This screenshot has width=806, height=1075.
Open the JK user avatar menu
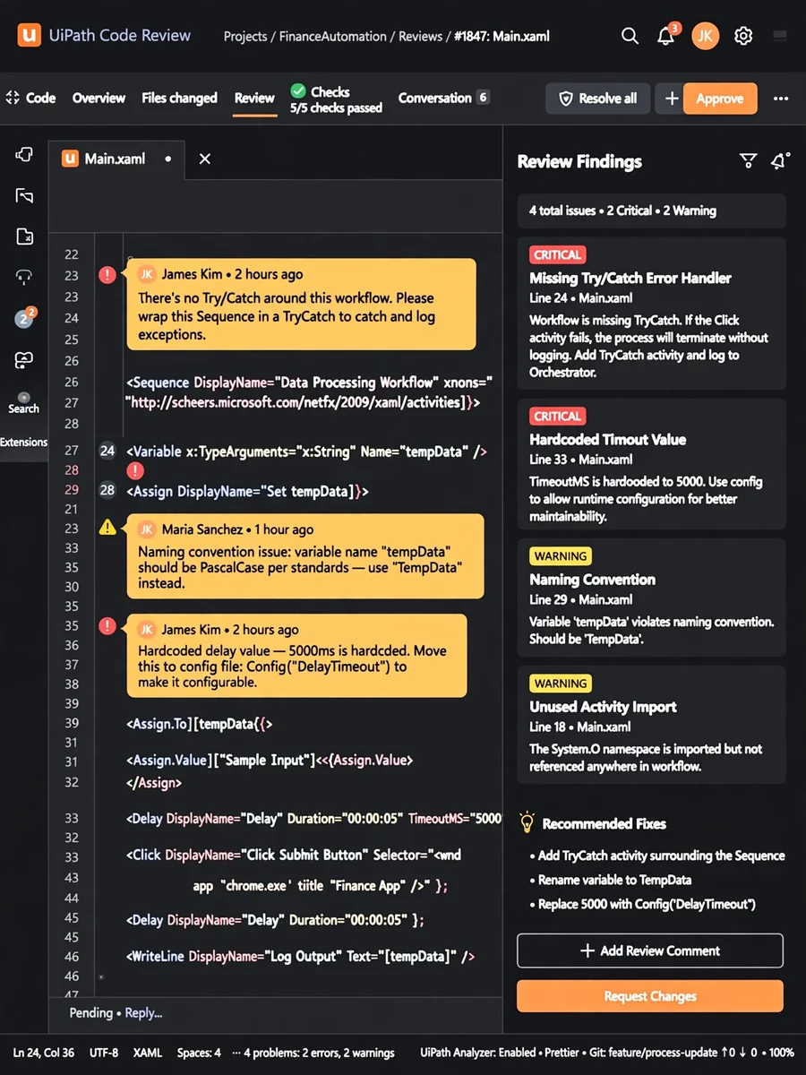coord(706,36)
